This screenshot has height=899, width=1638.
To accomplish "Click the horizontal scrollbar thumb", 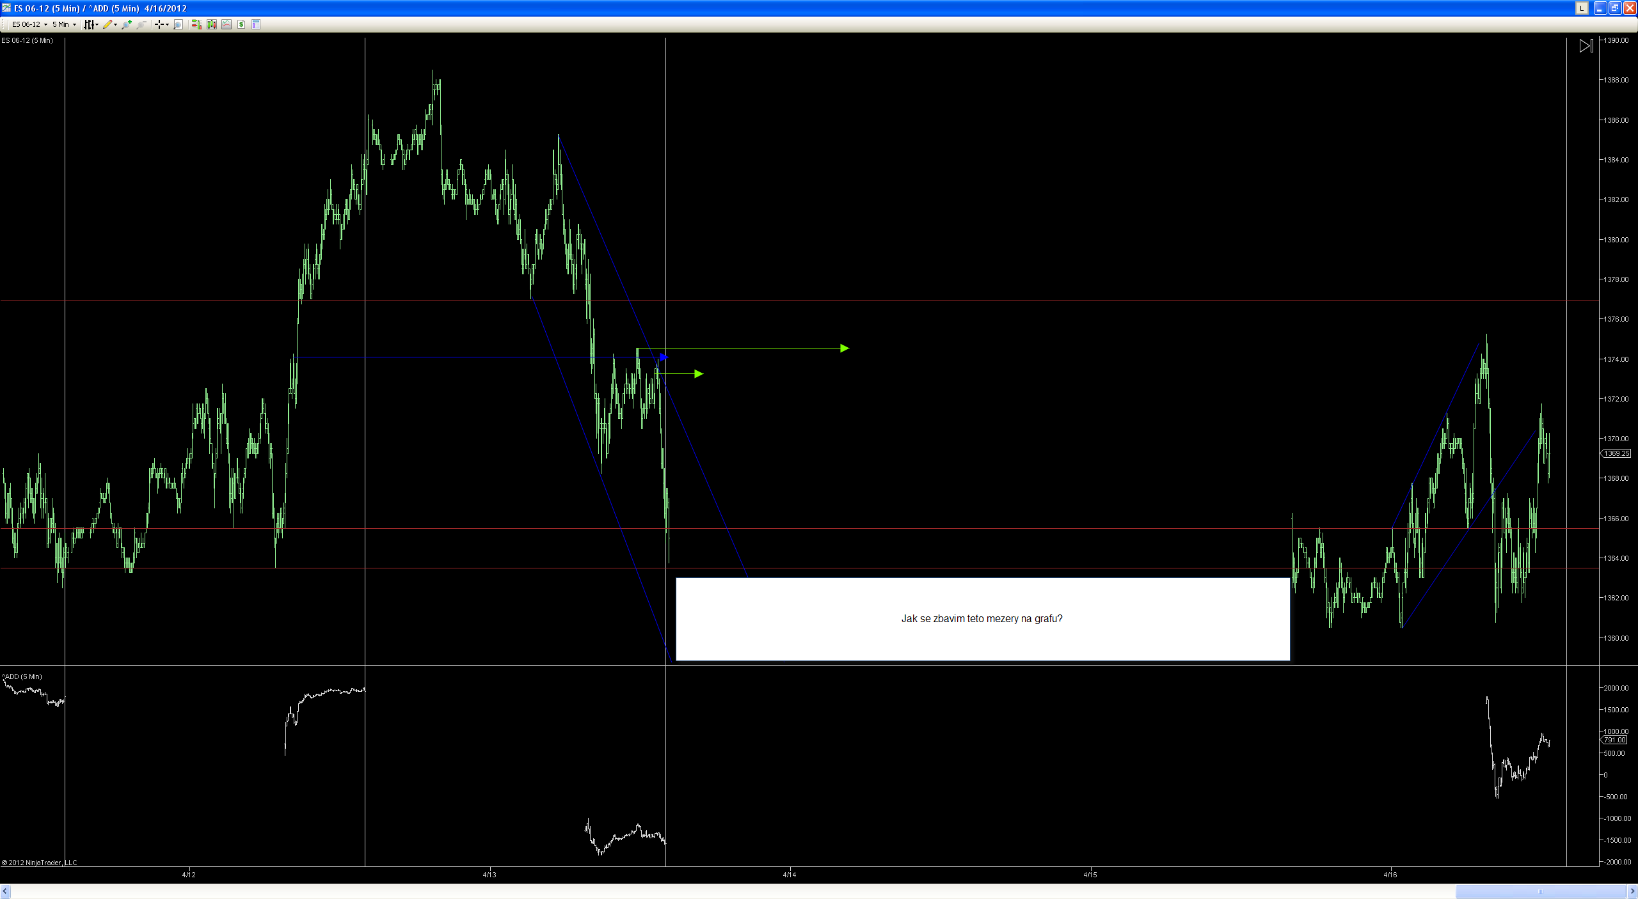I will click(1541, 891).
